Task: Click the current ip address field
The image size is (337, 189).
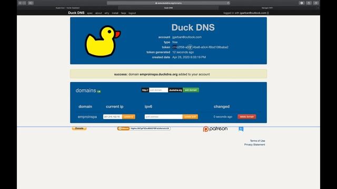Action: tap(113, 117)
